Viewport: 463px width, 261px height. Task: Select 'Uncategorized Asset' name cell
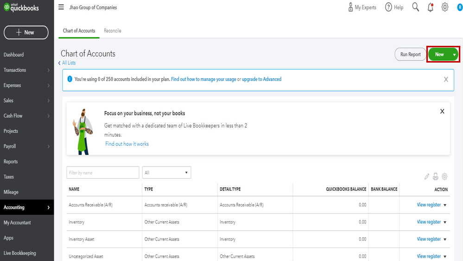[86, 256]
